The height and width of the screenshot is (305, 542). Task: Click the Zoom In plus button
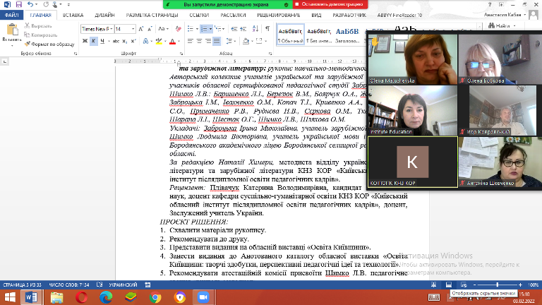click(520, 285)
